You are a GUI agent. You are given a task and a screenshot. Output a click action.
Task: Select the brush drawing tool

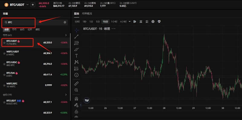[77, 49]
